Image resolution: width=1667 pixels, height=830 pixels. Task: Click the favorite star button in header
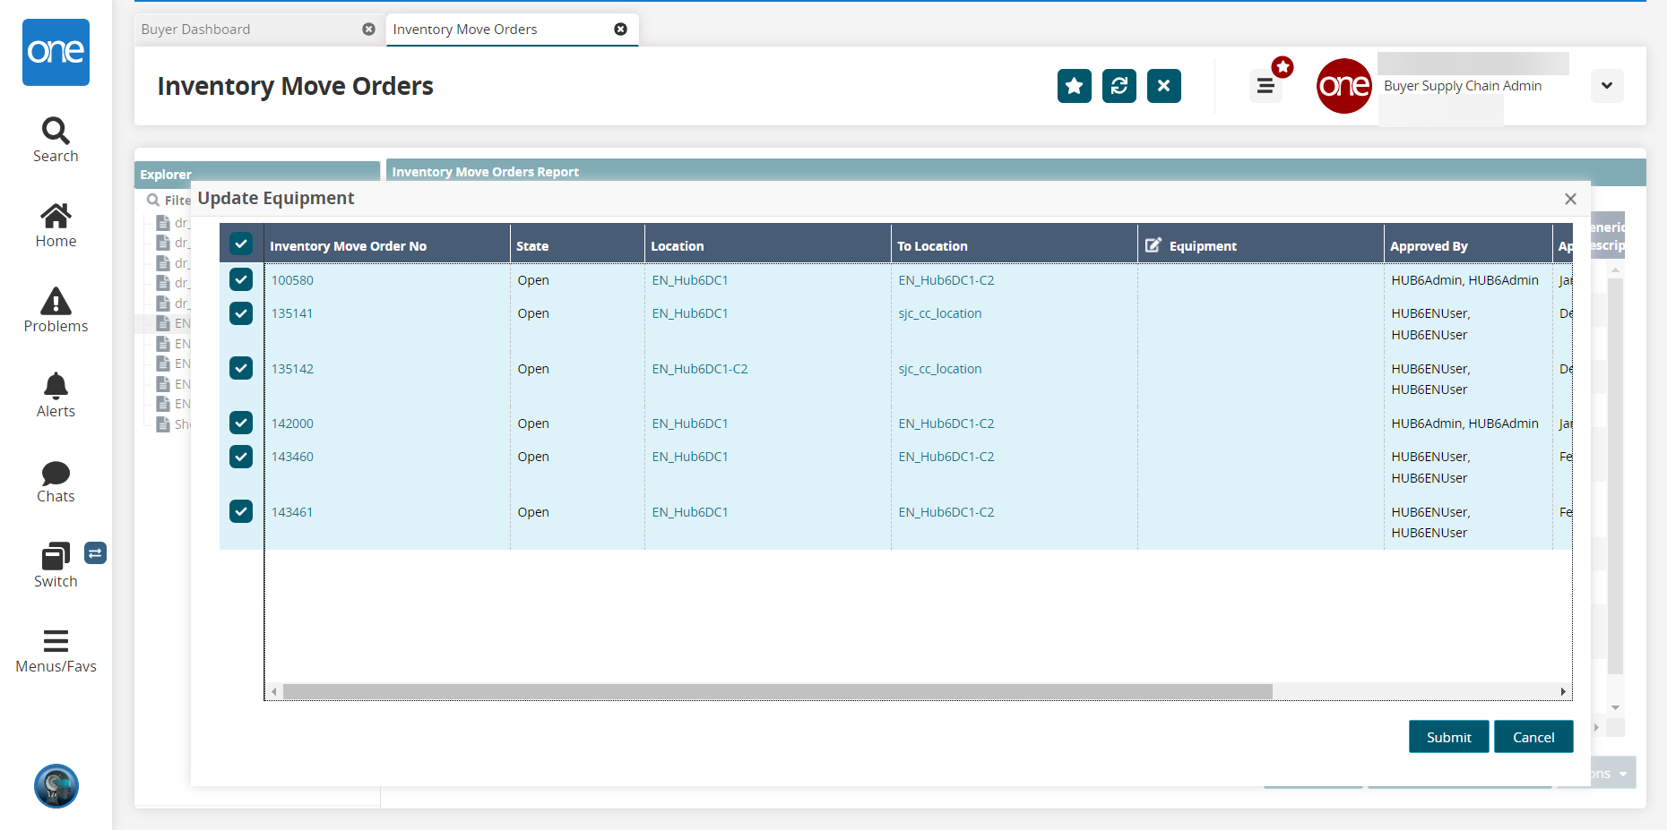point(1074,86)
